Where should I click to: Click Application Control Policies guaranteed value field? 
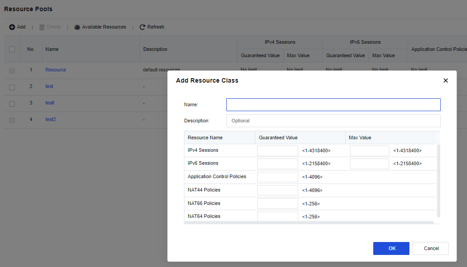coord(277,177)
